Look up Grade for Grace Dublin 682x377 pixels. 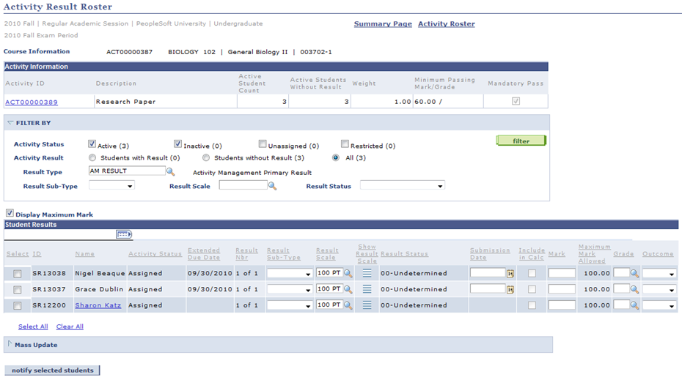coord(634,289)
